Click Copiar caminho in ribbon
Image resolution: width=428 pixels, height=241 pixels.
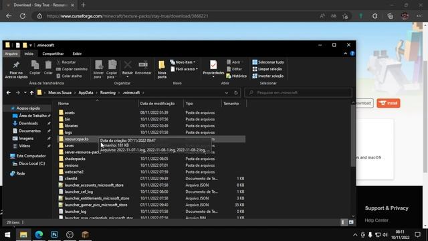coord(72,69)
